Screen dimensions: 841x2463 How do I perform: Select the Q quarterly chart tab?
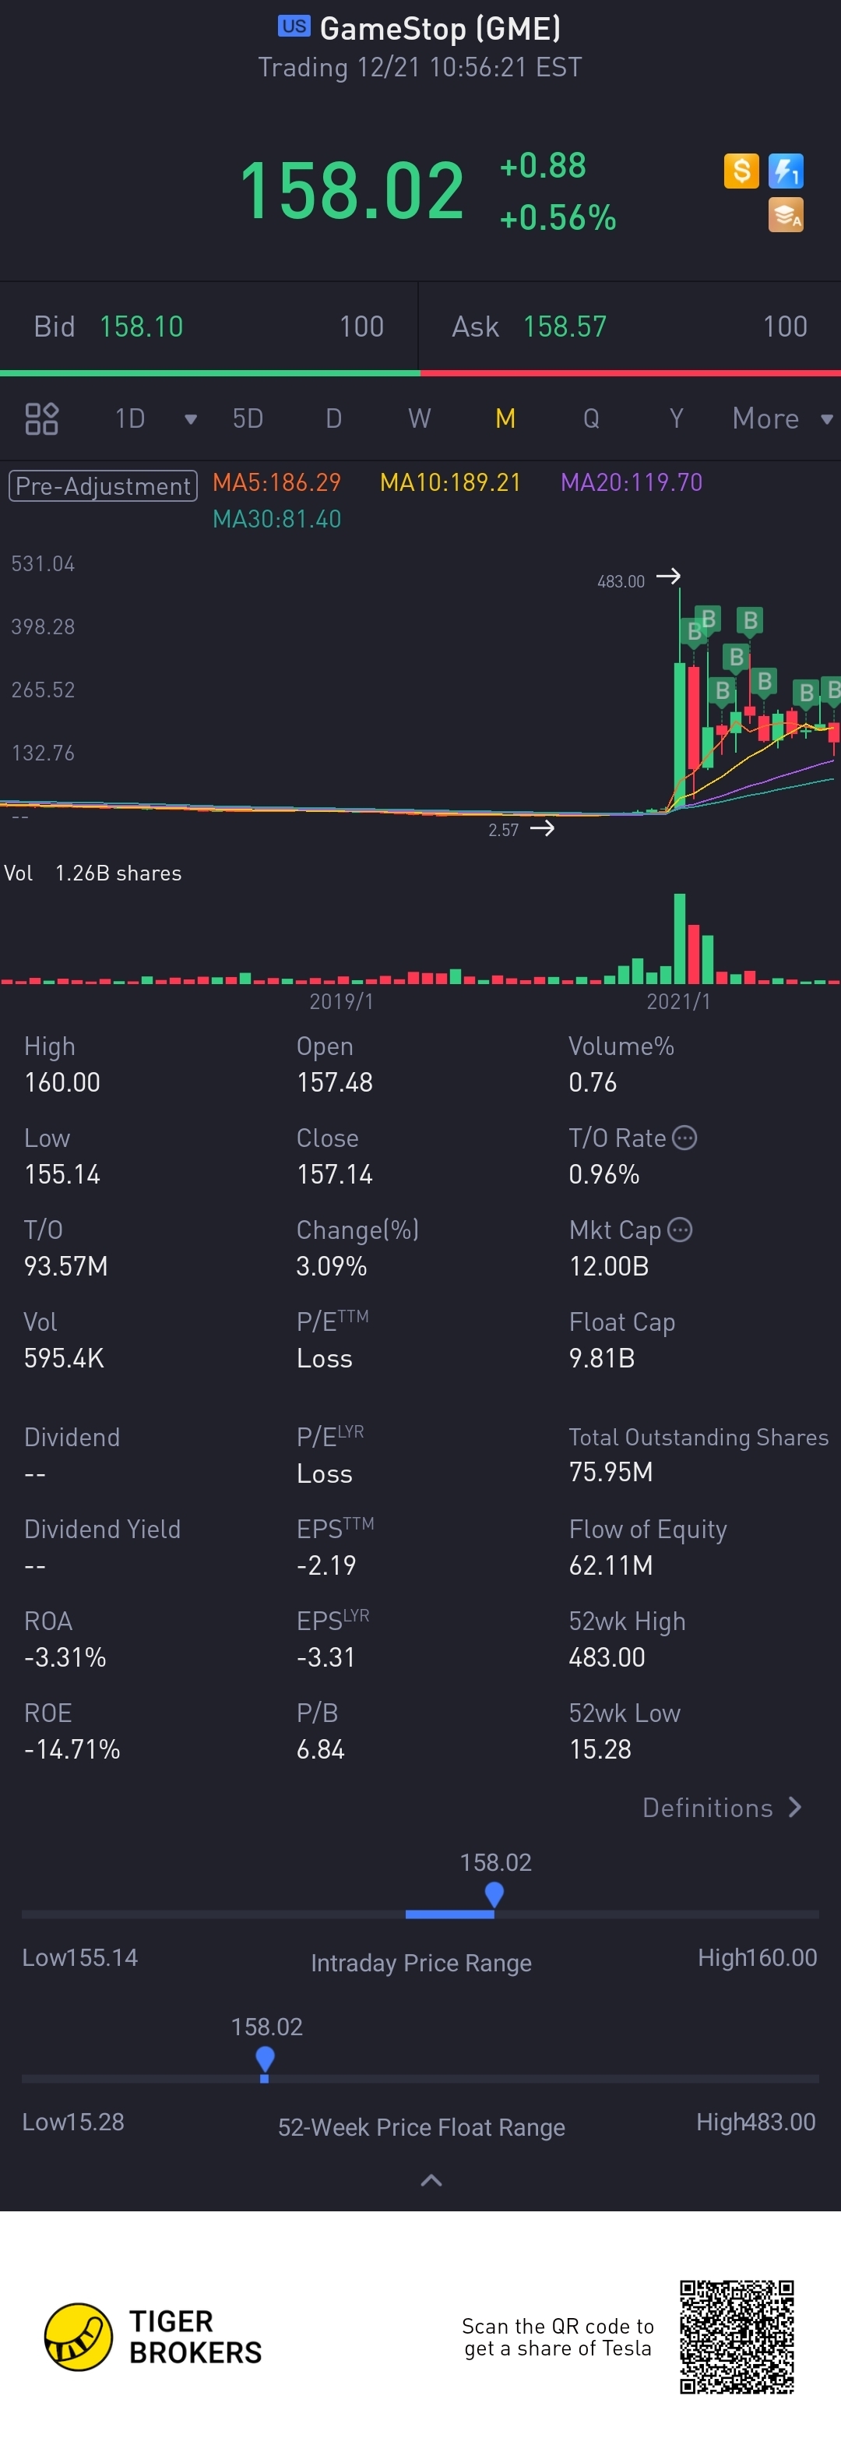pyautogui.click(x=590, y=418)
